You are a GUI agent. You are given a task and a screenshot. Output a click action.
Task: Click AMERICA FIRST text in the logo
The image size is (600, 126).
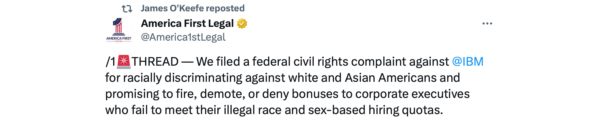coord(119,38)
